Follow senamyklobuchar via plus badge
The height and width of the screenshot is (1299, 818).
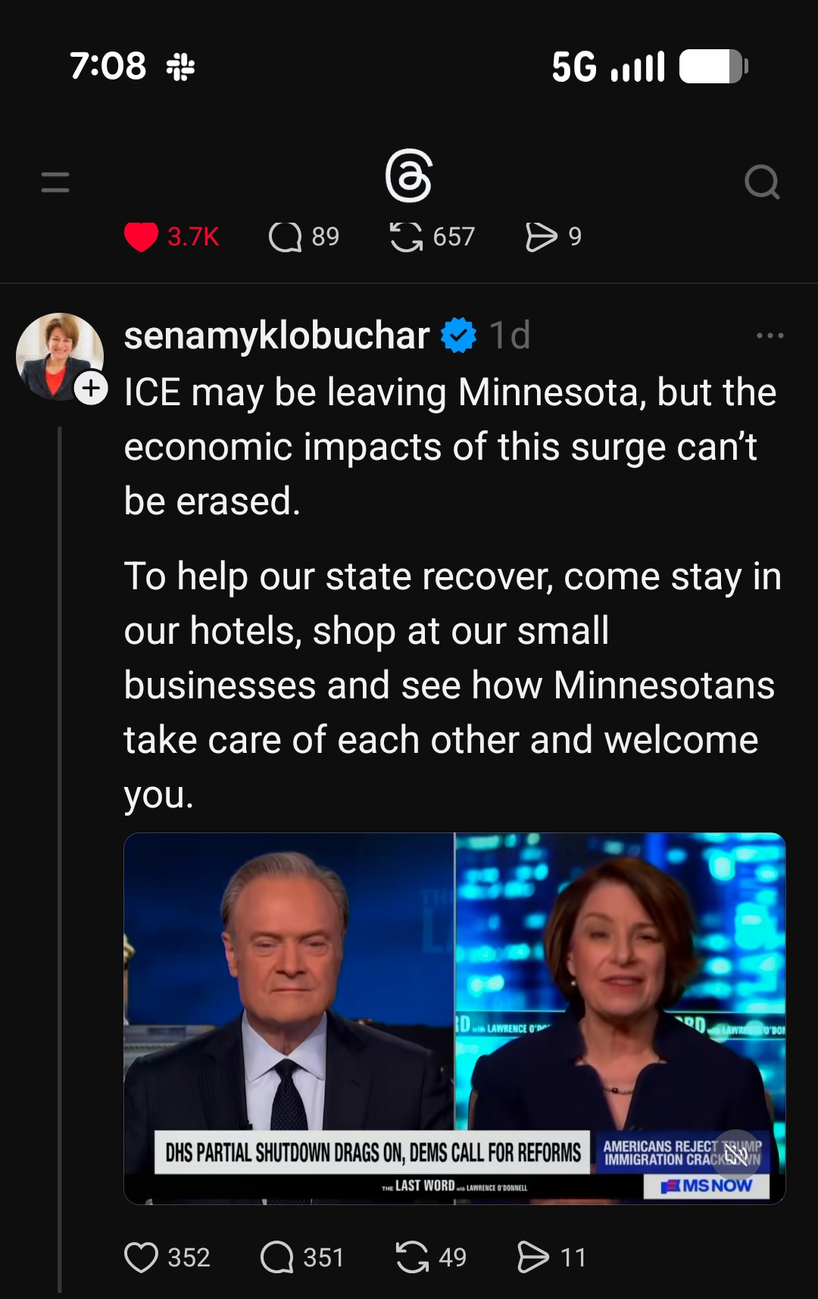[x=92, y=389]
